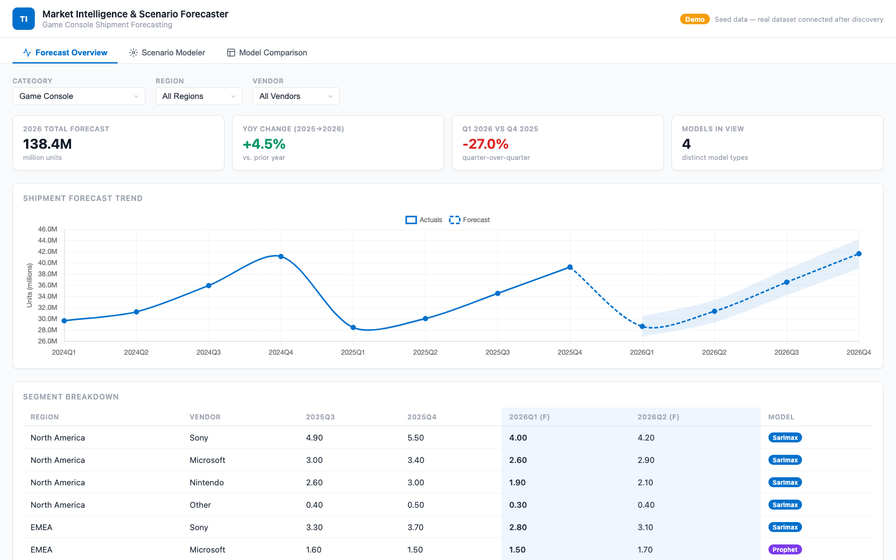
Task: Click the 5.50 value in 2025Q4 column
Action: click(416, 437)
